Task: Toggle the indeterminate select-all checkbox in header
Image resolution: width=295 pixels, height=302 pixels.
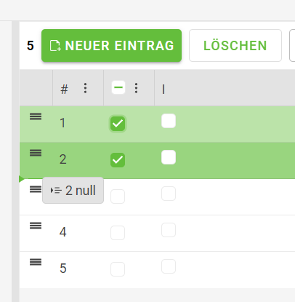Action: [118, 87]
